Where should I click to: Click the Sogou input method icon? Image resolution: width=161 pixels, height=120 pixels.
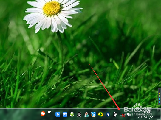(43, 113)
